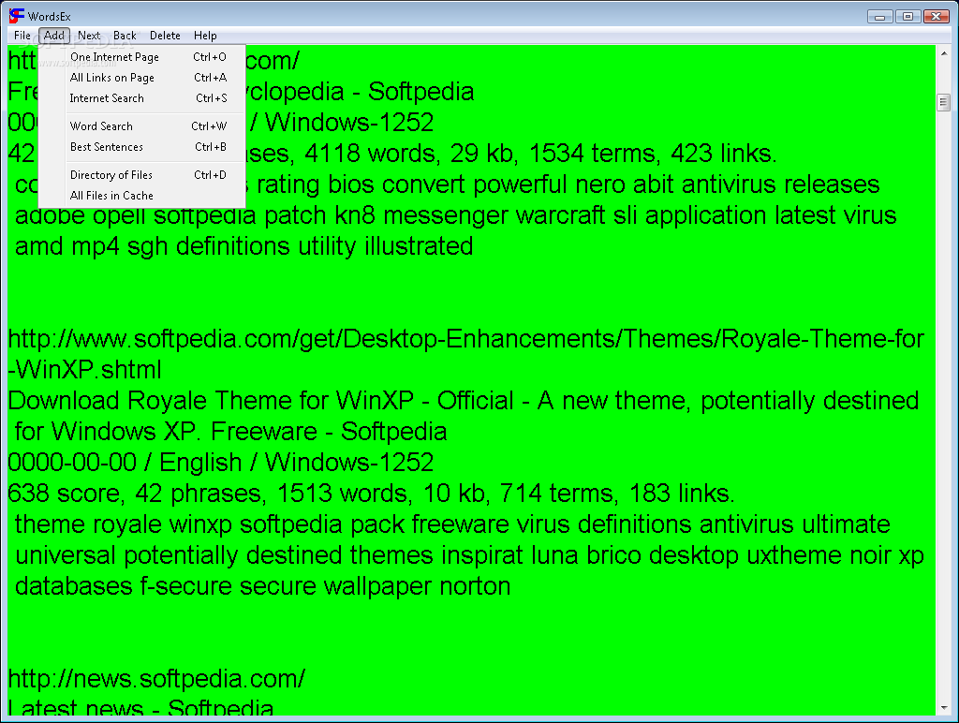Click the scrollbar down arrow
Viewport: 959px width, 723px height.
click(x=944, y=708)
